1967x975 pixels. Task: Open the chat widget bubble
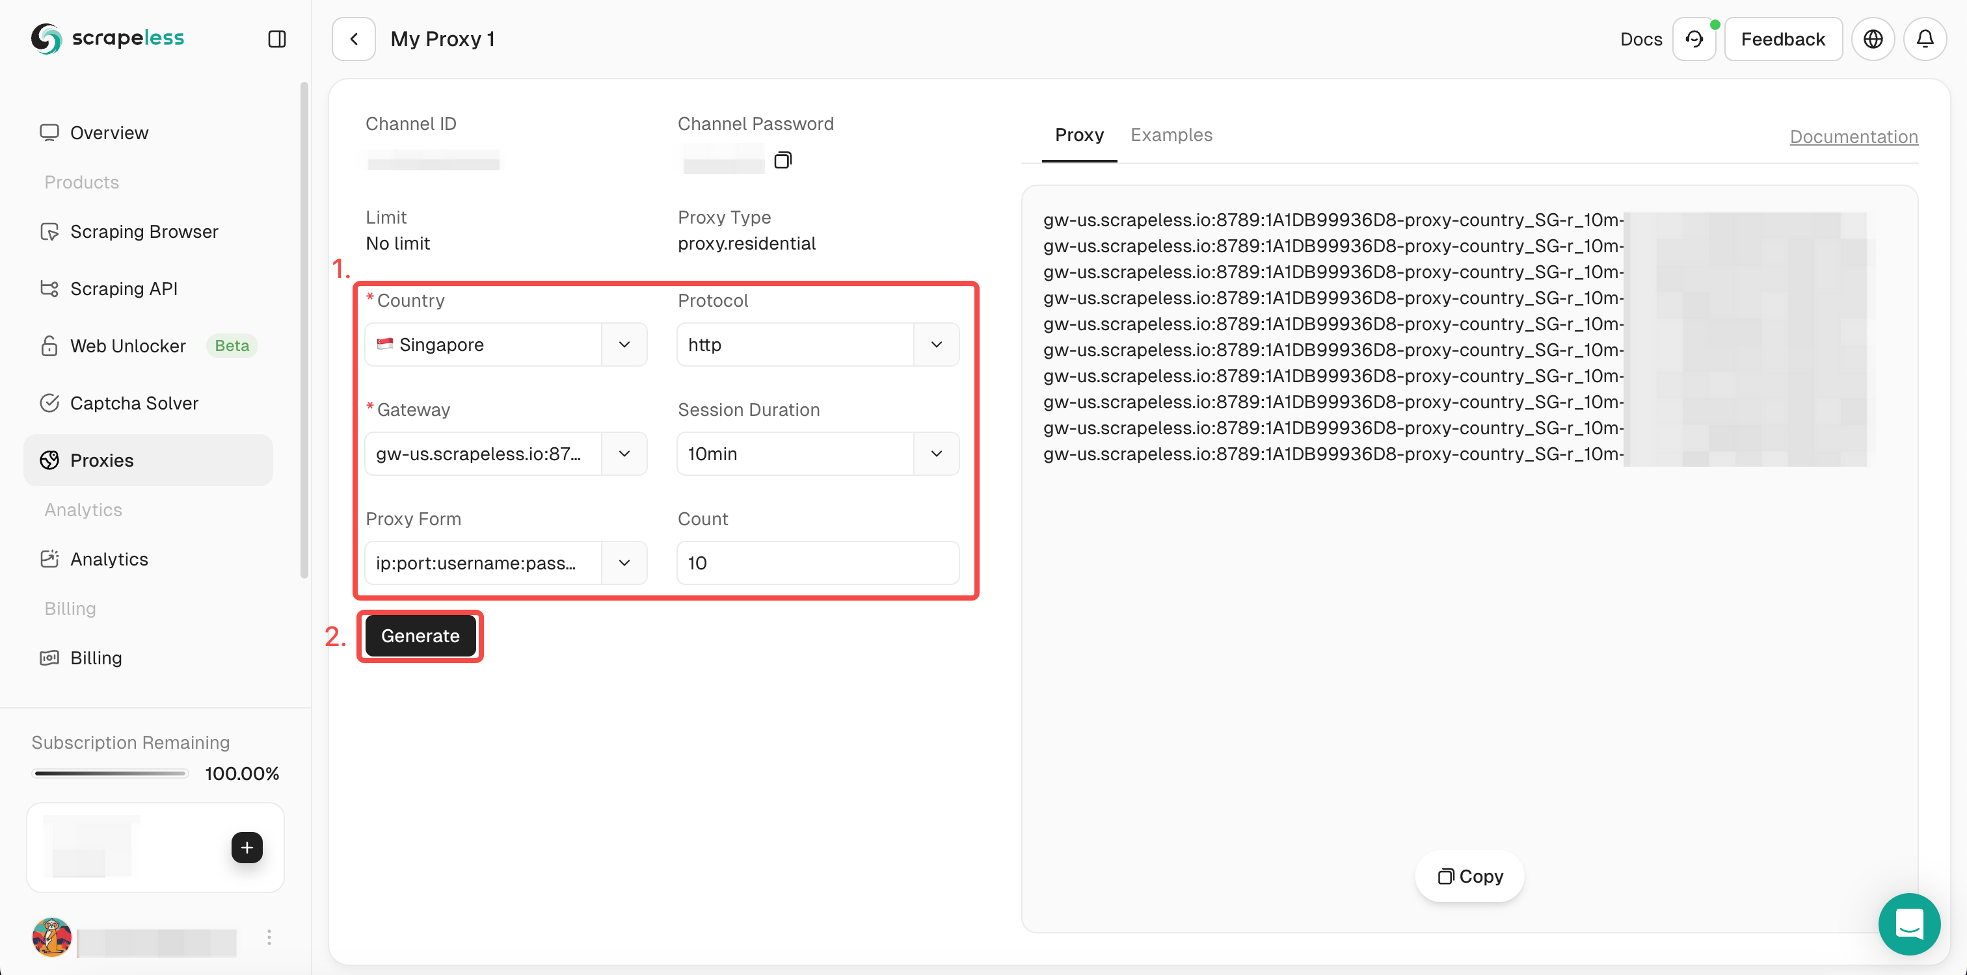point(1908,924)
